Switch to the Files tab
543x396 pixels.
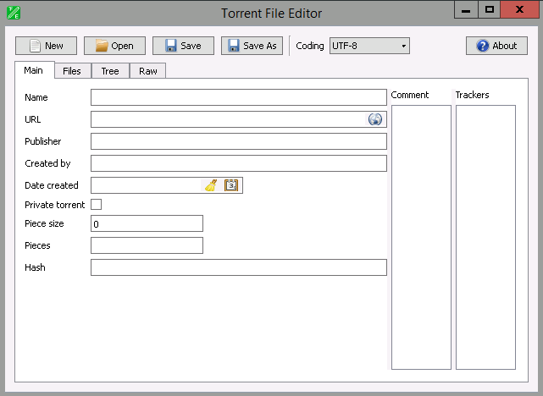(x=72, y=71)
